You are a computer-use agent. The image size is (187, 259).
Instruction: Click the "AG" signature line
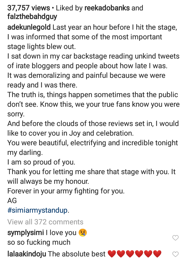[x=12, y=200]
